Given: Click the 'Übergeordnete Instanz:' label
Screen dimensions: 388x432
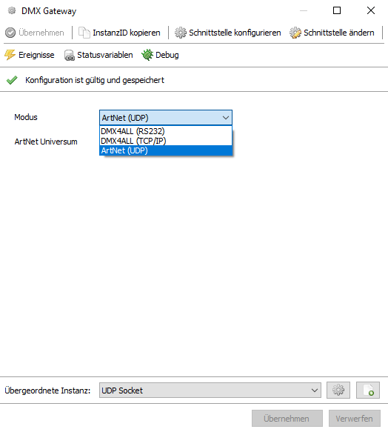Looking at the screenshot, I should point(47,391).
